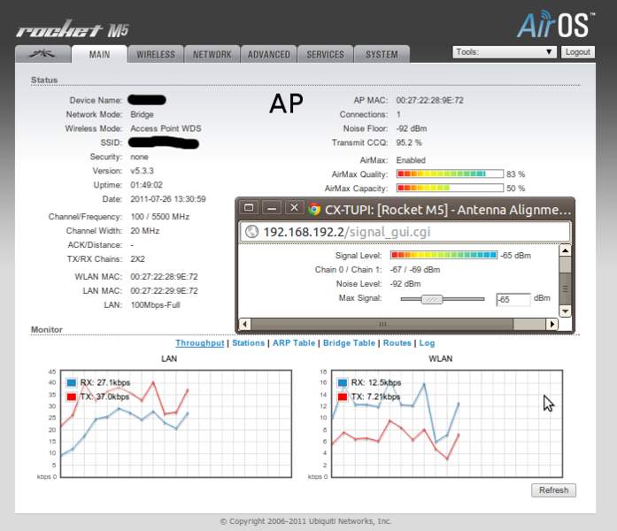Click the blue RX legend swatch in WLAN graph
Image resolution: width=617 pixels, height=531 pixels.
343,382
